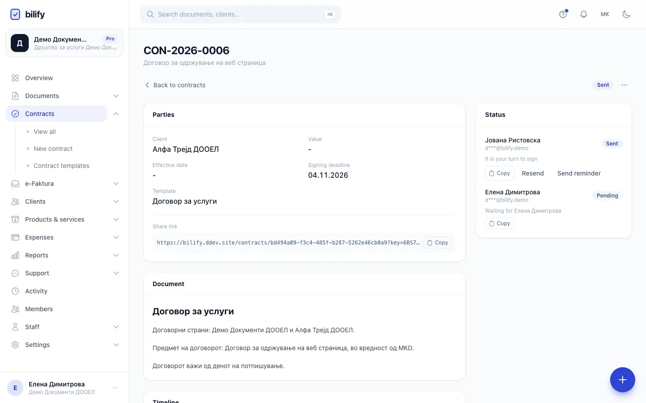Select View all under Contracts
Viewport: 646px width, 403px height.
(x=45, y=132)
